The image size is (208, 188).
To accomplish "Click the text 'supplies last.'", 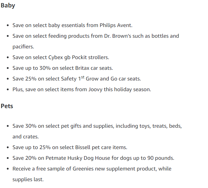I will click(x=28, y=179).
